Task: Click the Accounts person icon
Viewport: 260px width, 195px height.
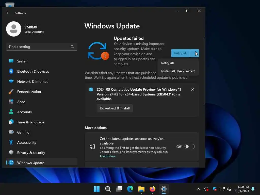Action: coord(11,112)
